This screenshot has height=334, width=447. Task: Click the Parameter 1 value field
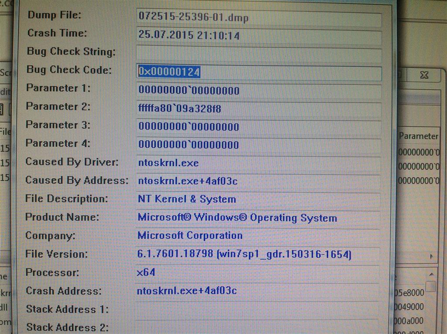pyautogui.click(x=259, y=91)
